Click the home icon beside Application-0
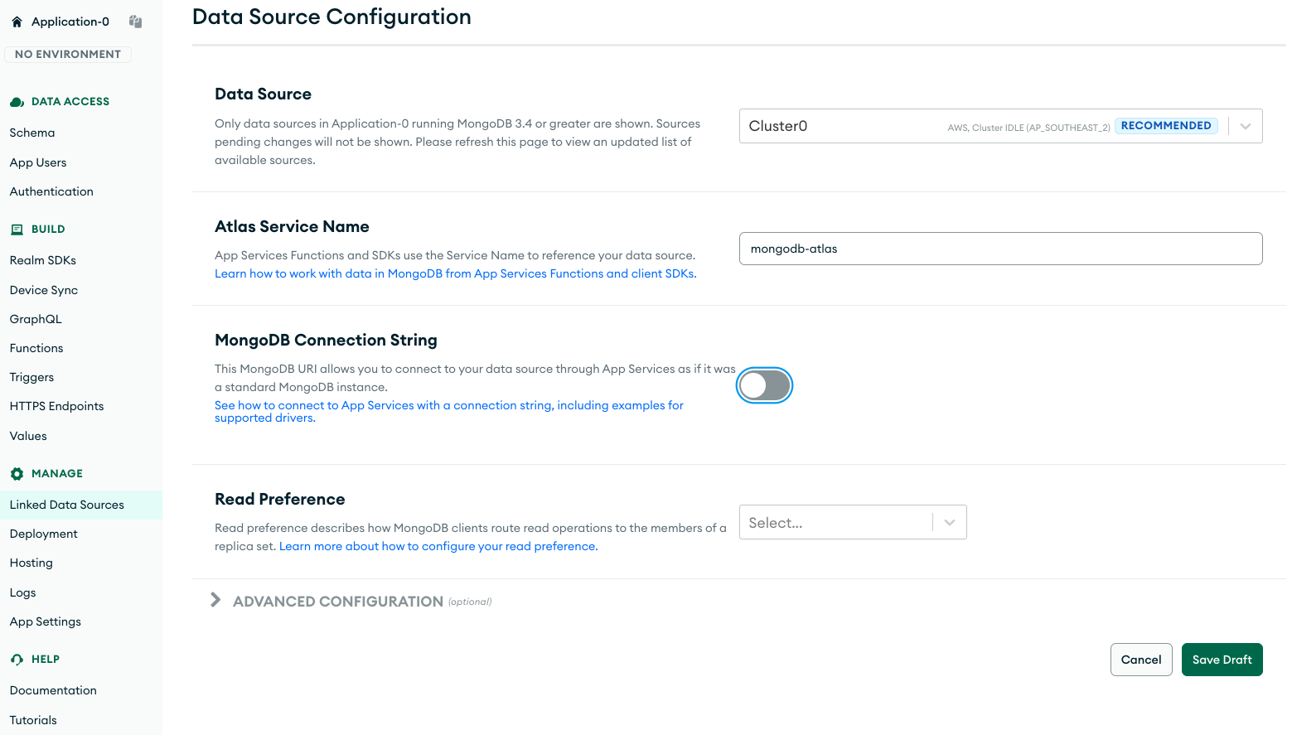This screenshot has width=1292, height=735. tap(17, 22)
